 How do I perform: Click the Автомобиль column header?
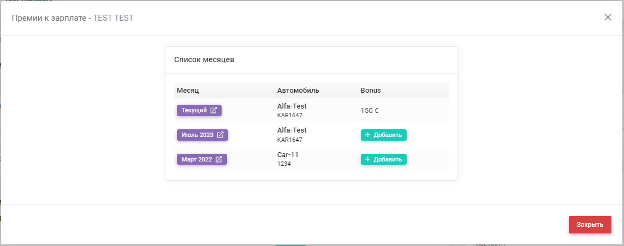[298, 90]
